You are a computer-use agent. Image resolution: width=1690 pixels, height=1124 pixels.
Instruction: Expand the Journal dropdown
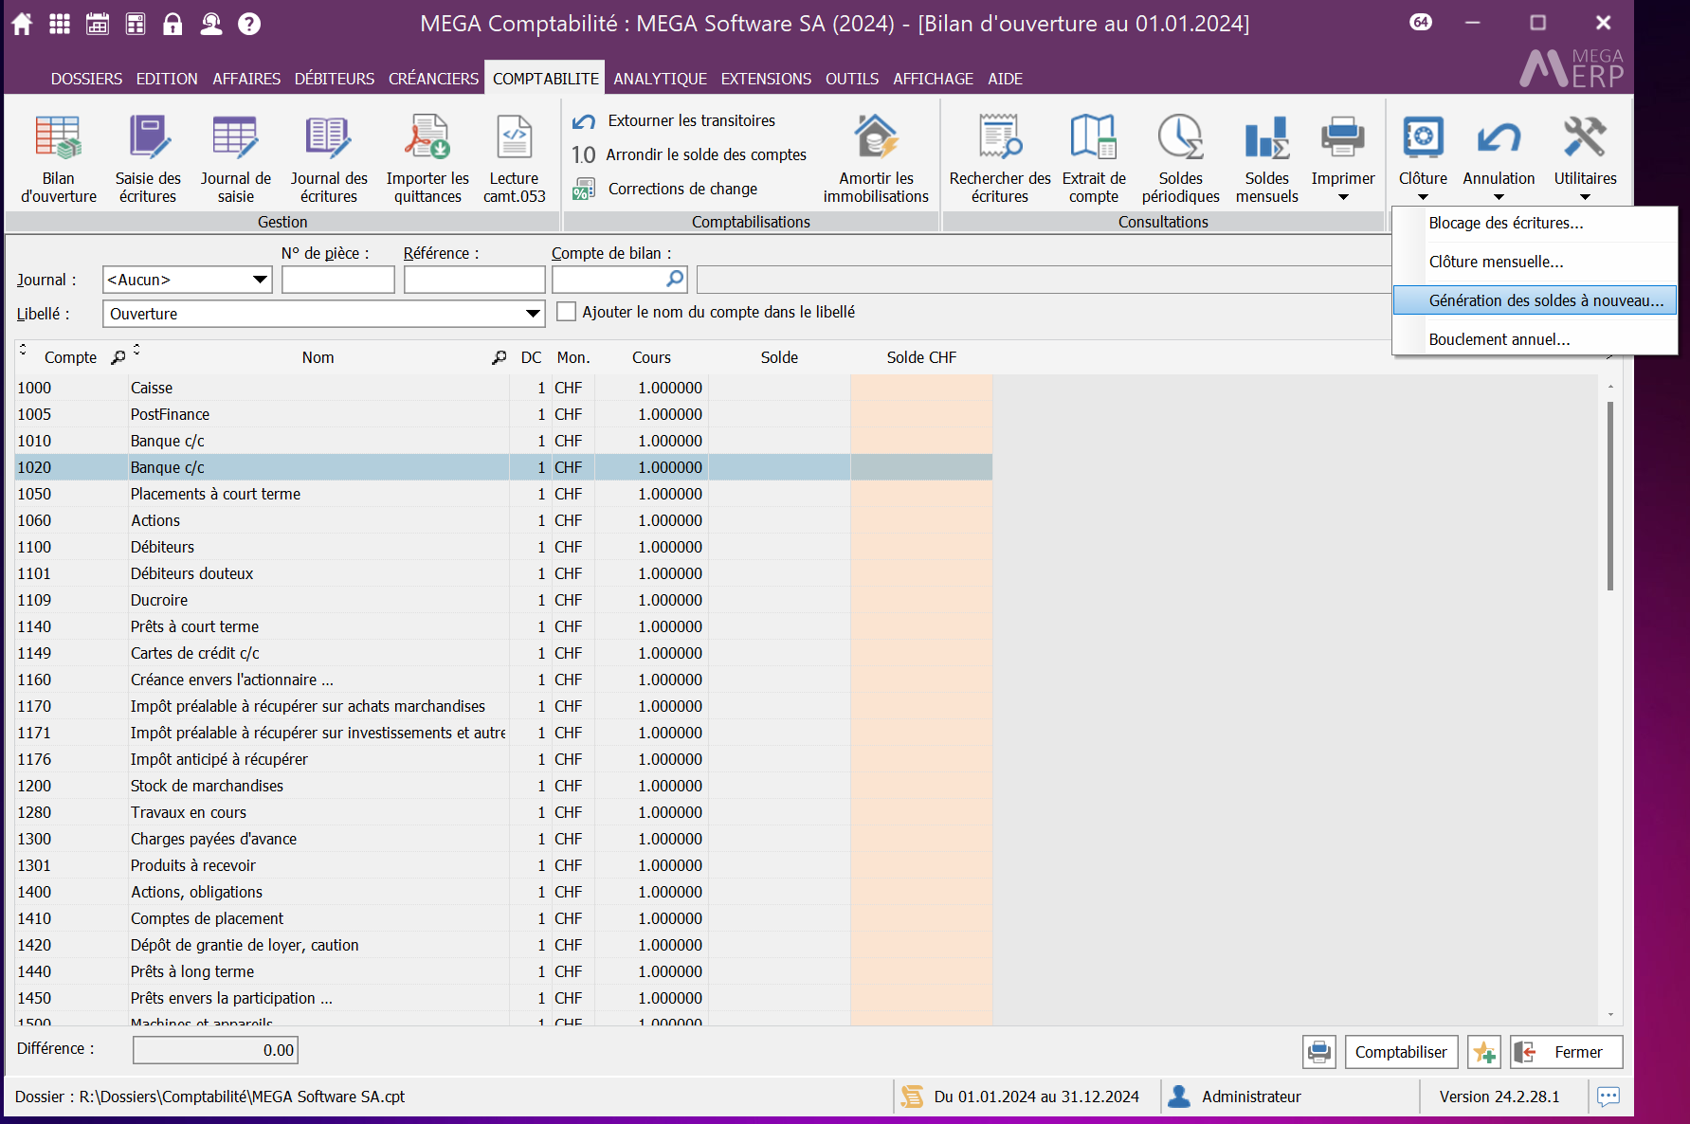tap(259, 280)
